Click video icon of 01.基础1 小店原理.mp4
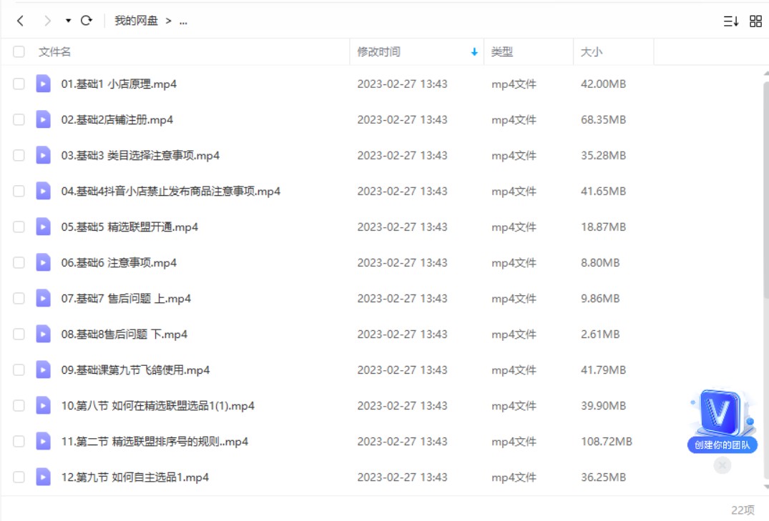 (43, 84)
